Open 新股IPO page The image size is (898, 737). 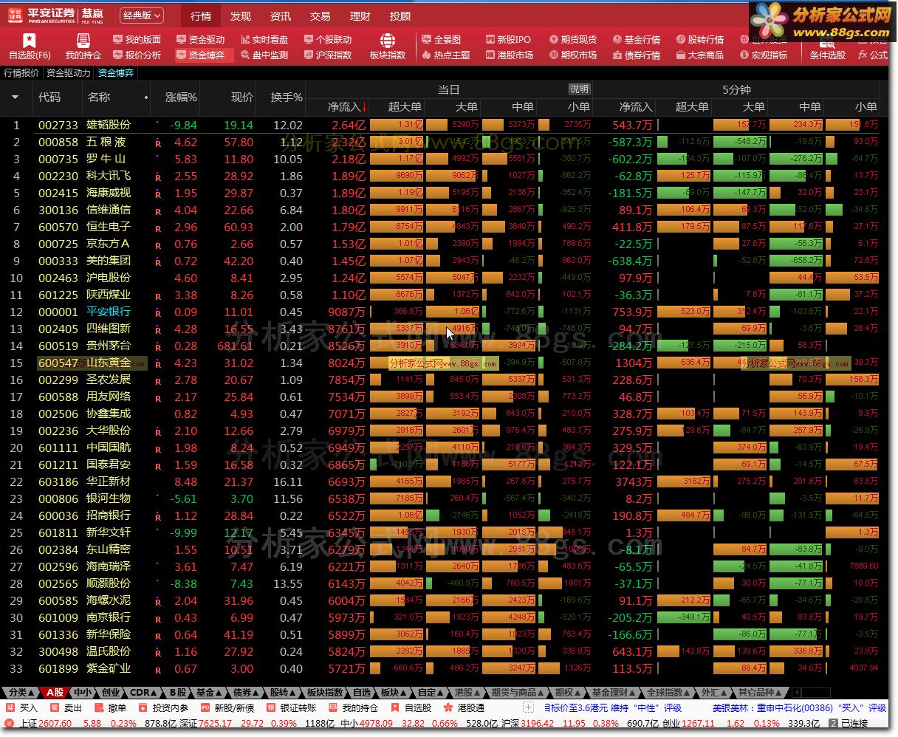pos(508,39)
